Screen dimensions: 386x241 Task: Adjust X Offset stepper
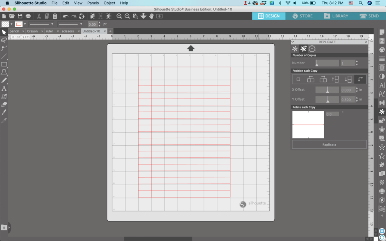coord(357,90)
